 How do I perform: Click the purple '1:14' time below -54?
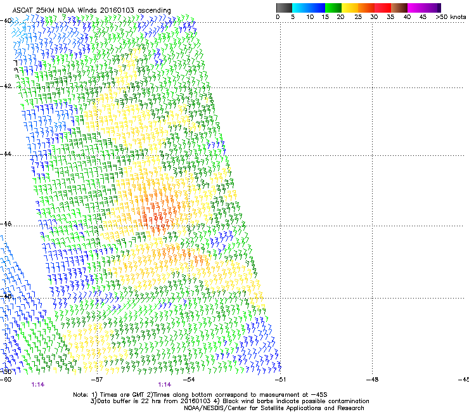point(165,385)
